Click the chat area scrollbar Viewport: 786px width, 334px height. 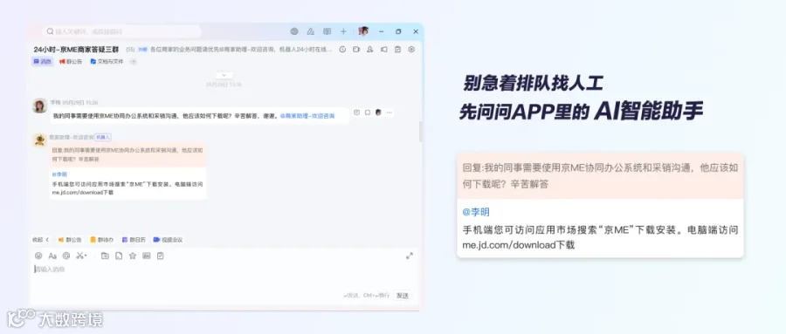click(421, 131)
